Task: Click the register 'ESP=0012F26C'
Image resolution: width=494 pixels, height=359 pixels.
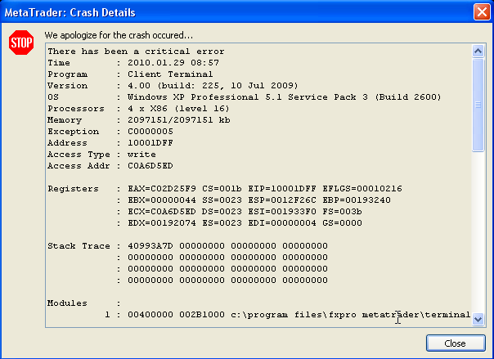Action: pyautogui.click(x=282, y=200)
